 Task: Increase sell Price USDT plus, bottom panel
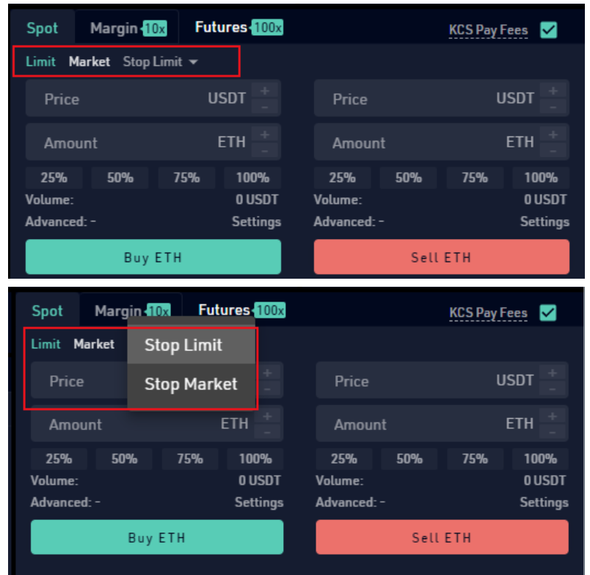[552, 373]
